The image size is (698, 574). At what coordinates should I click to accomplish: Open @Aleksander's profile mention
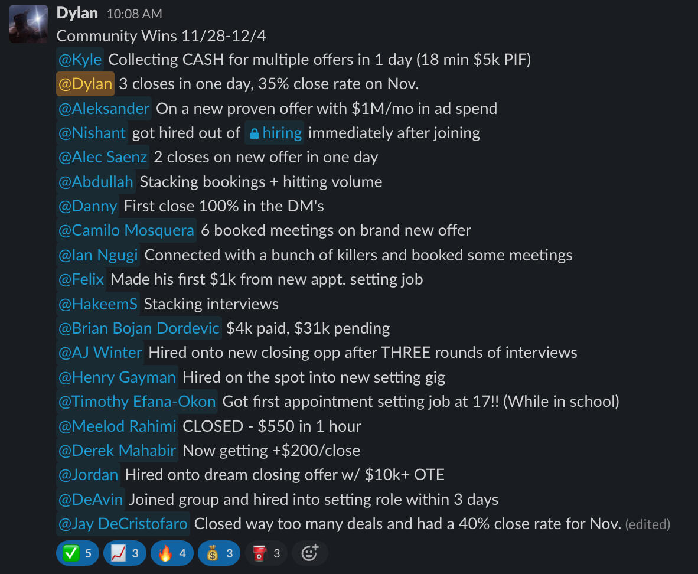pyautogui.click(x=104, y=109)
